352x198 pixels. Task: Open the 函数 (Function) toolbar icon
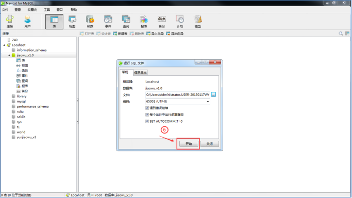click(x=90, y=21)
